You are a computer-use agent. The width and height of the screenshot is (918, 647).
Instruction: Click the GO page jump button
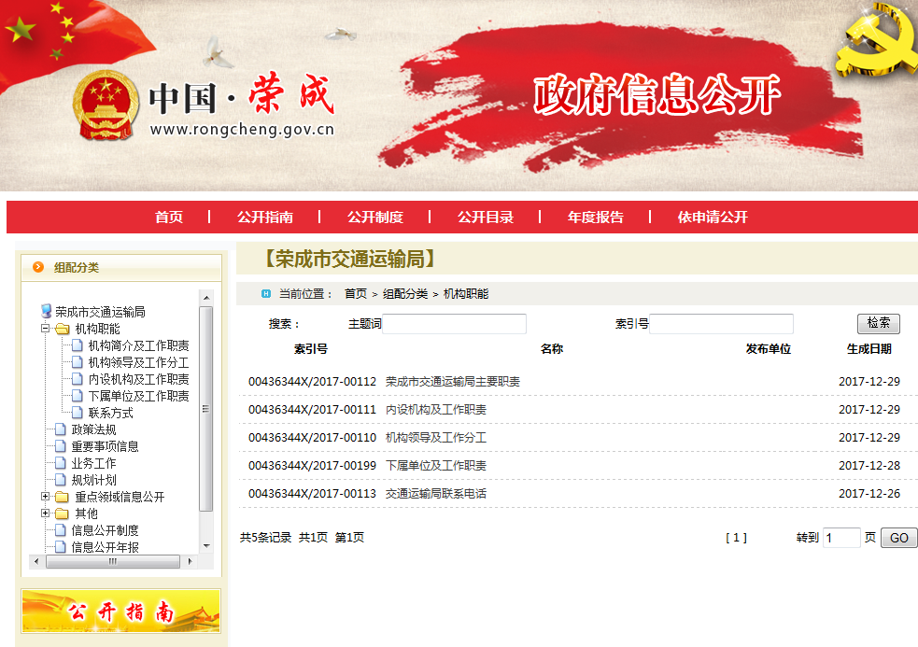tap(898, 538)
